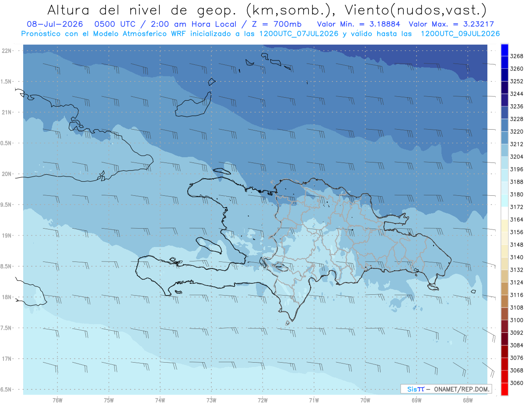Click the '20N' latitude label

click(x=6, y=174)
